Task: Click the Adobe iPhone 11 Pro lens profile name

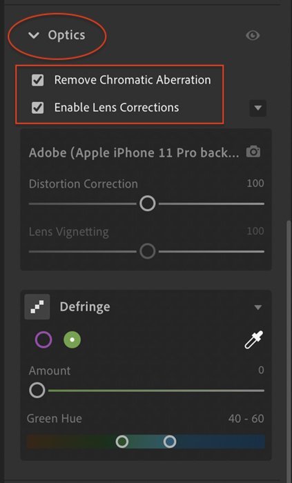Action: [134, 152]
